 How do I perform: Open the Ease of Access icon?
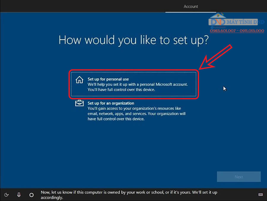(x=7, y=195)
